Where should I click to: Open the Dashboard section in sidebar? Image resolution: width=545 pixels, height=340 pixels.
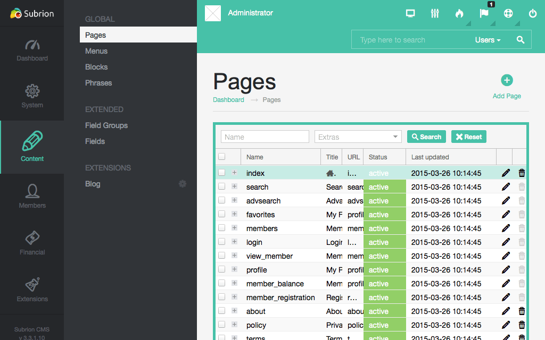coord(32,50)
